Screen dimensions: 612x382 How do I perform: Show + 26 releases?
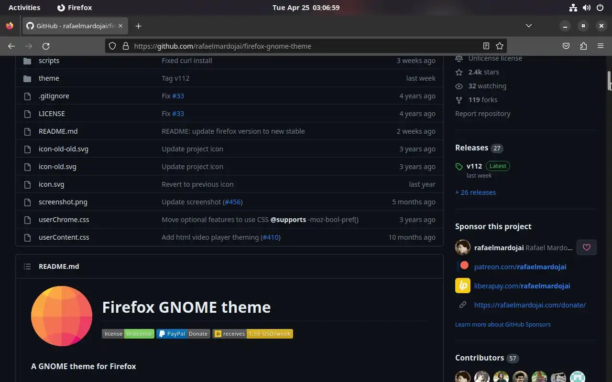click(x=475, y=192)
